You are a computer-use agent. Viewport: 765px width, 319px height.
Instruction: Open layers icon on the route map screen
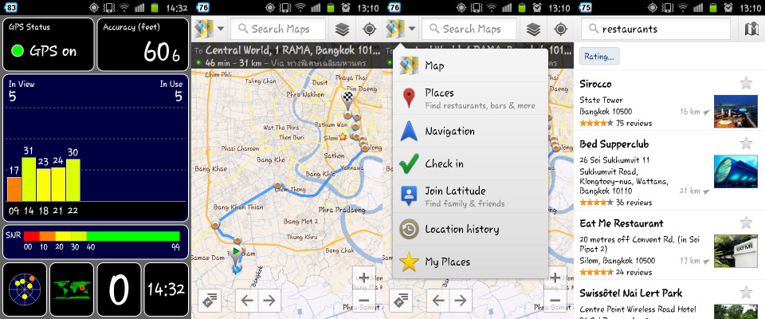click(343, 30)
